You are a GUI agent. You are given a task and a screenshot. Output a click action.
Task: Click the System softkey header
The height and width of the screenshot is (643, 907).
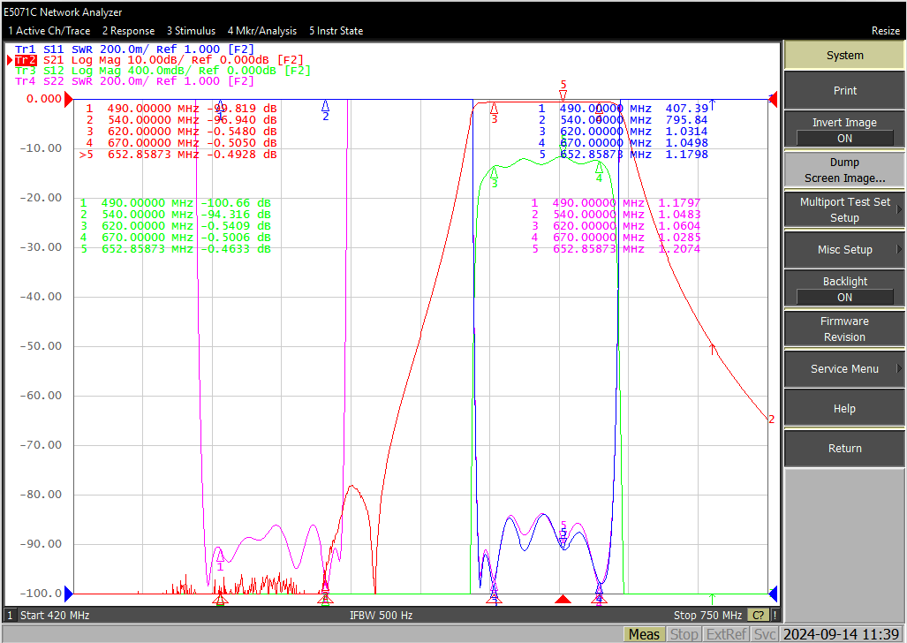click(x=844, y=56)
